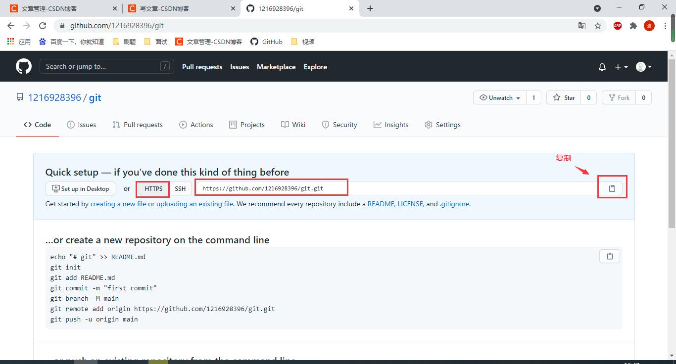Close the 1216928396/git browser tab
Image resolution: width=676 pixels, height=364 pixels.
(352, 8)
